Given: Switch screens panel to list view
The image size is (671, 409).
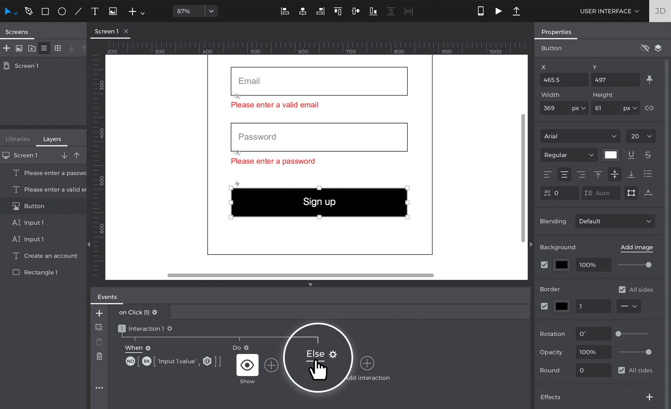Looking at the screenshot, I should (44, 48).
